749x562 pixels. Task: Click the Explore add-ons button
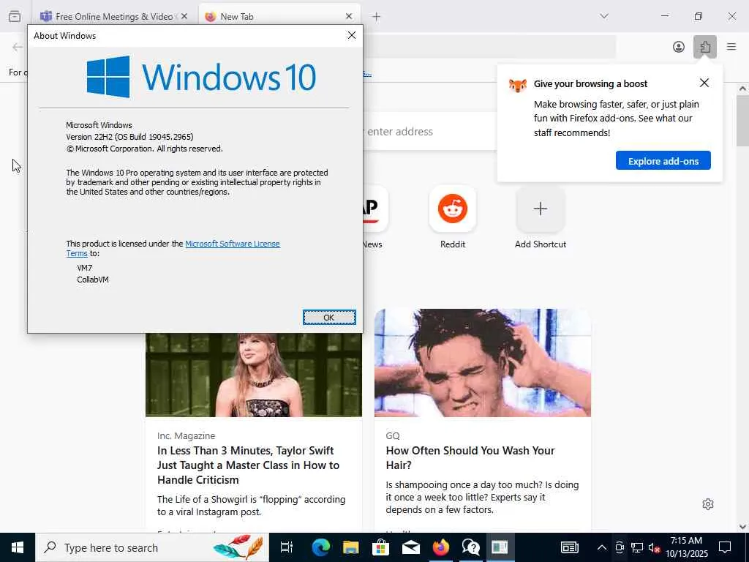click(x=663, y=161)
